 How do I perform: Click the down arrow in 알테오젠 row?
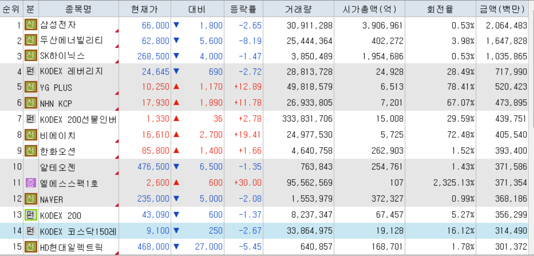pyautogui.click(x=176, y=166)
